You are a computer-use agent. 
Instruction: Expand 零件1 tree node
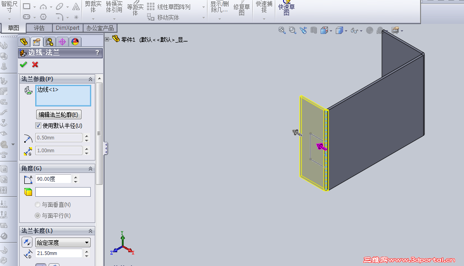(x=107, y=39)
